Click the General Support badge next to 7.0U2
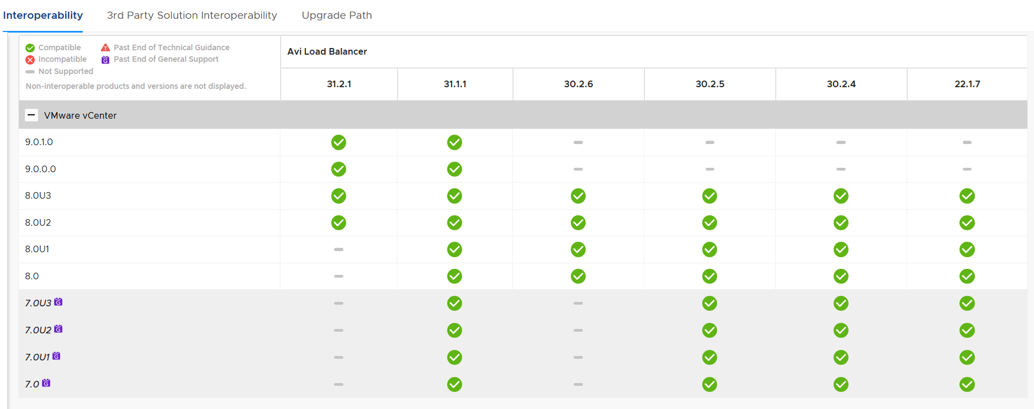This screenshot has height=409, width=1034. coord(59,329)
